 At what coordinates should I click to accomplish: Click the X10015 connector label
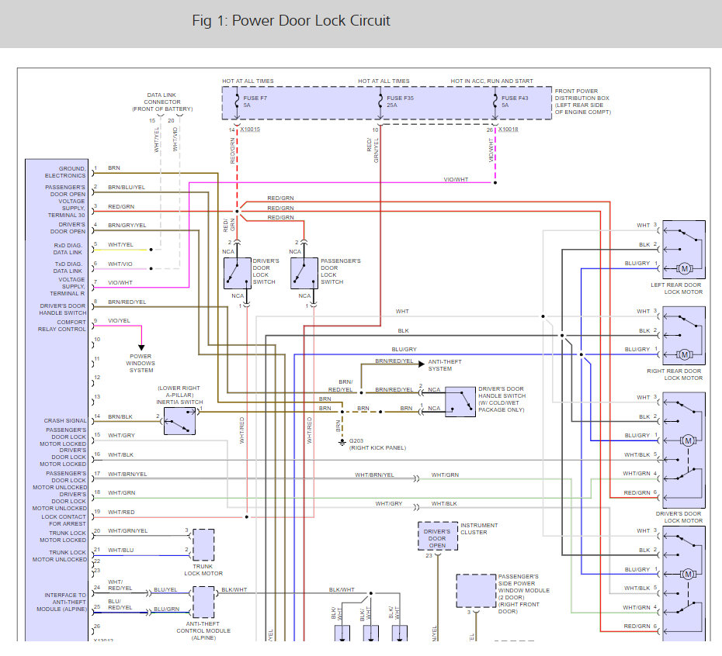click(x=250, y=129)
